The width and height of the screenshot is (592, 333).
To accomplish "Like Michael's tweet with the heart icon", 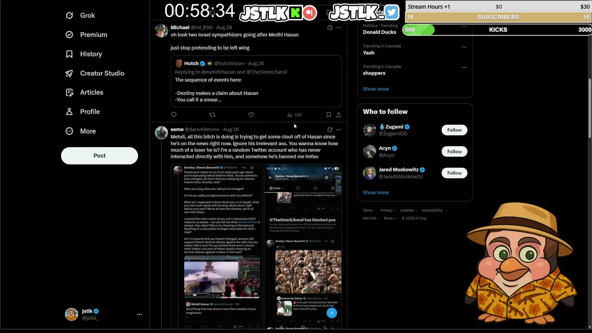I will [x=251, y=115].
